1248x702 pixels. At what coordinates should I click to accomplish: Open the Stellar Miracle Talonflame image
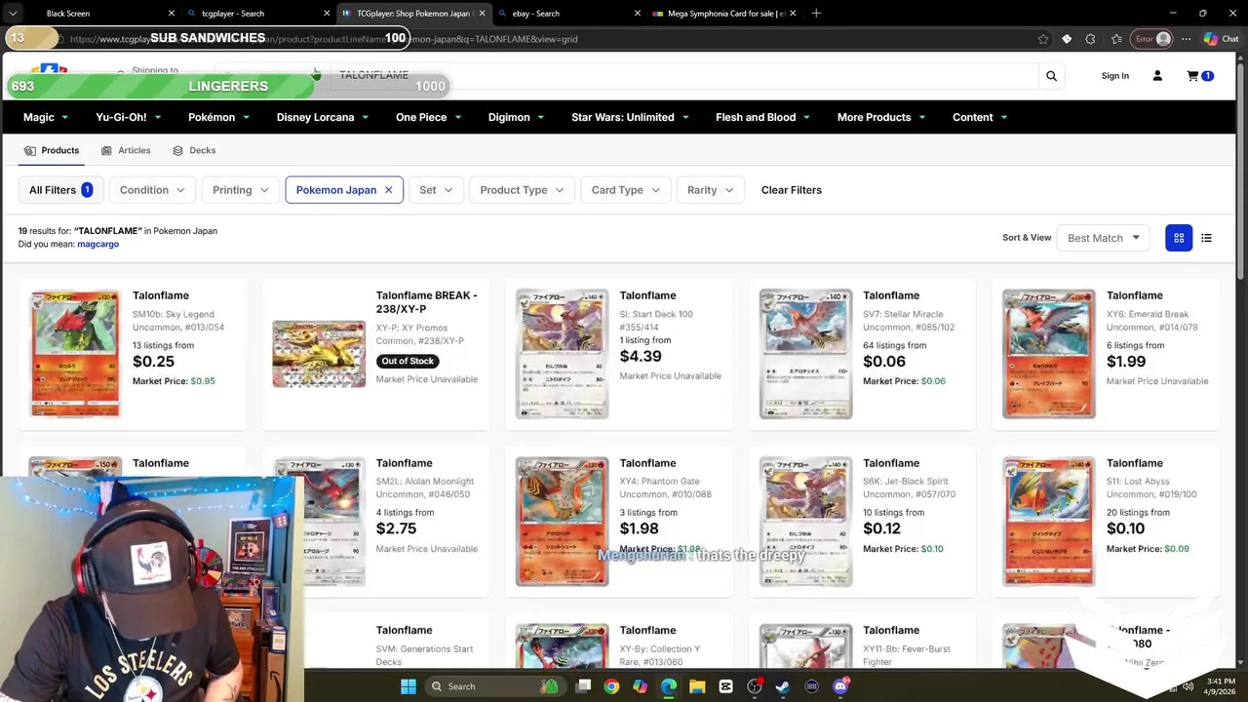coord(805,353)
